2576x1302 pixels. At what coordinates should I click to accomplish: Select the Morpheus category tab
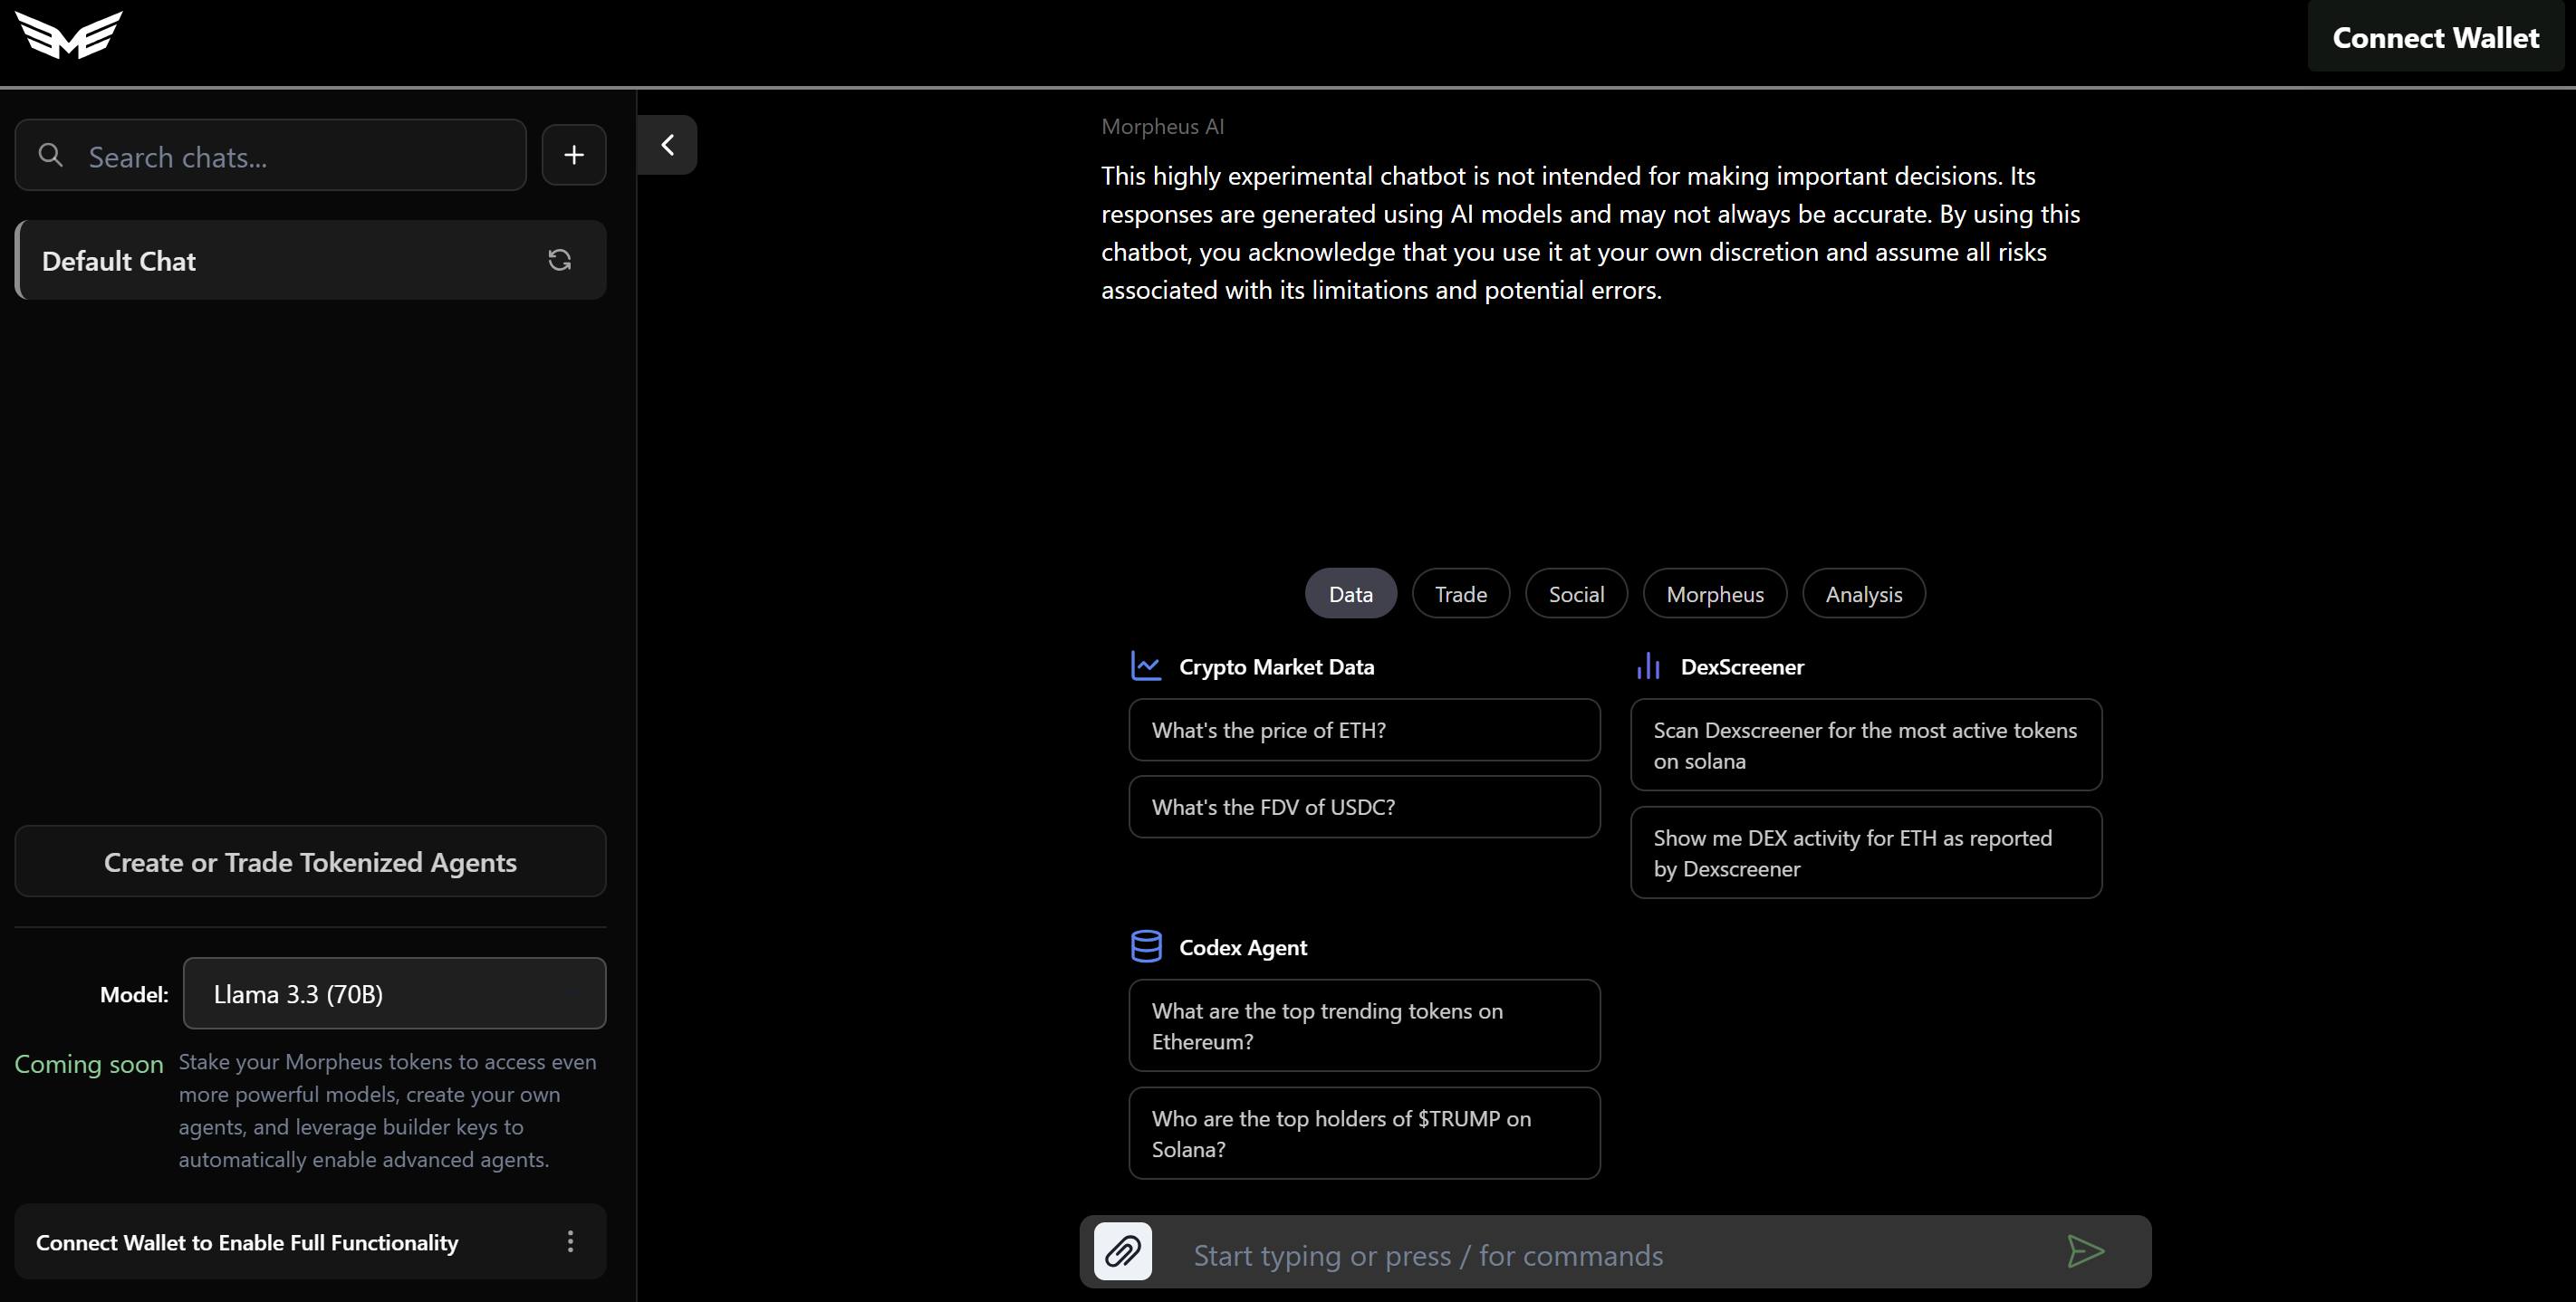click(x=1714, y=594)
